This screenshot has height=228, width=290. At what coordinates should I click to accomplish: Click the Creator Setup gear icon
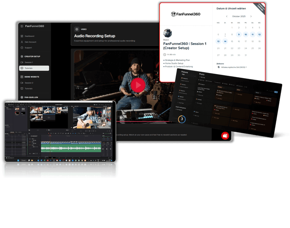(x=22, y=57)
